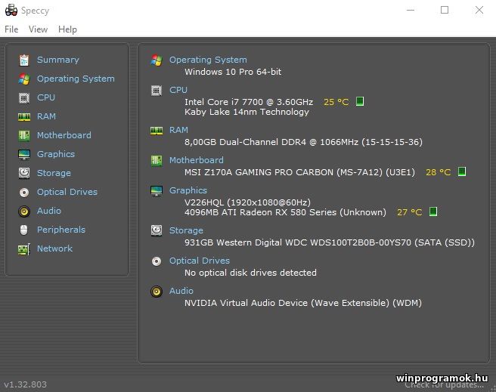Select CPU in the sidebar list
Image resolution: width=496 pixels, height=392 pixels.
(46, 97)
